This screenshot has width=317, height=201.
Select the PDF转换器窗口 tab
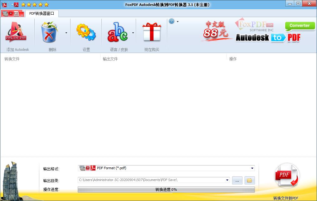(42, 13)
